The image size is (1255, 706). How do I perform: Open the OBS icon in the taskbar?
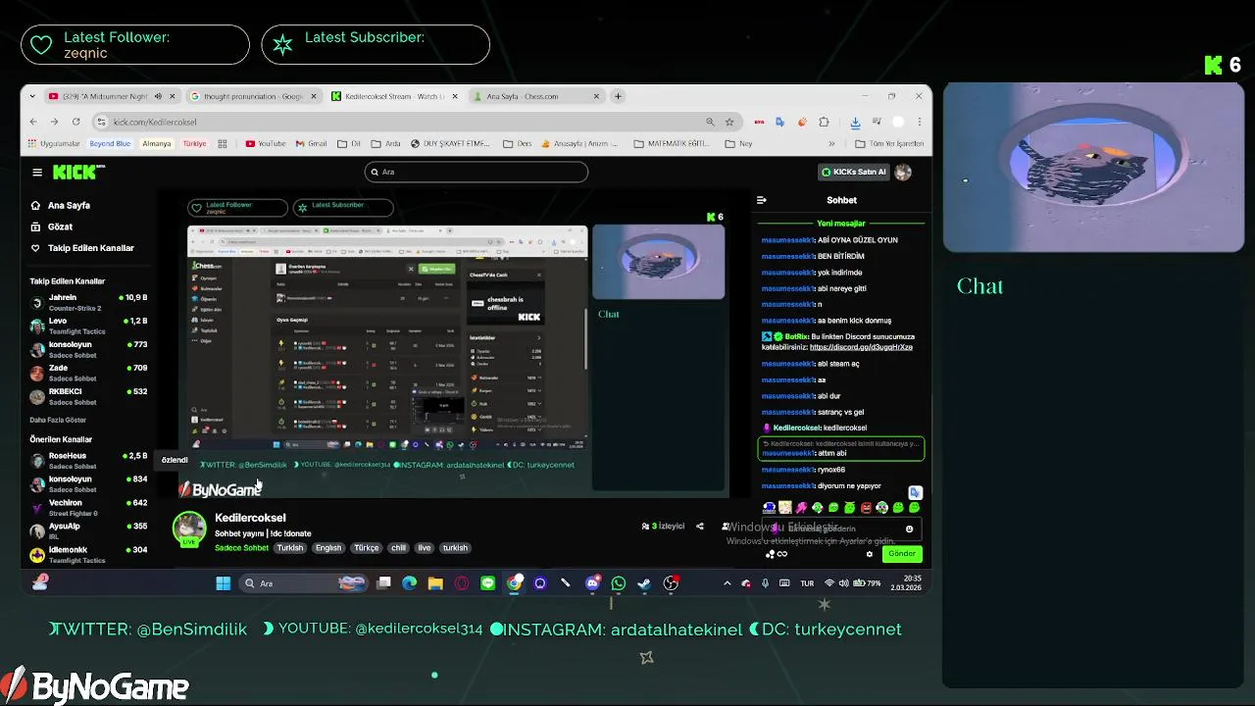point(671,583)
